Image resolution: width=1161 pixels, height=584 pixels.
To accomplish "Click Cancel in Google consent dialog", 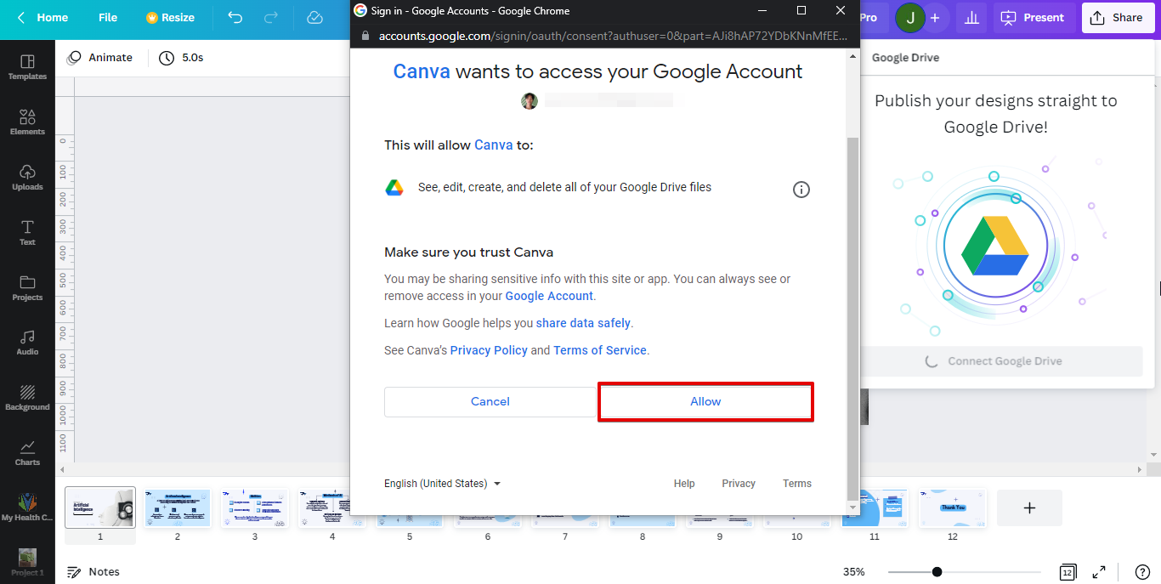I will (x=490, y=402).
